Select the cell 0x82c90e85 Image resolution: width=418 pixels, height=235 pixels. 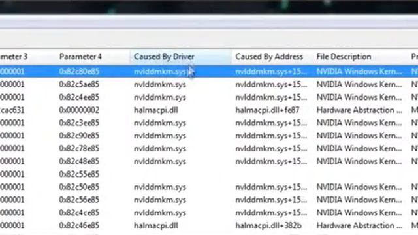79,136
